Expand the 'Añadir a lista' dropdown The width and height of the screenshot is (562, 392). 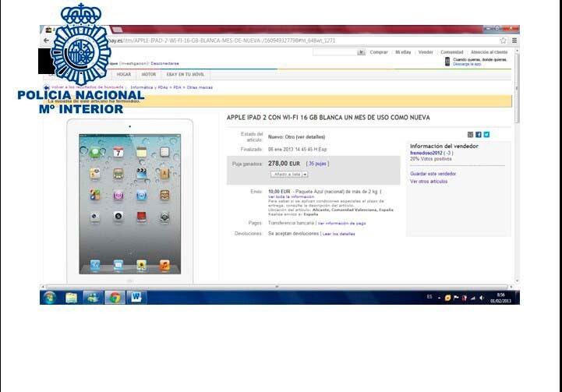coord(289,175)
